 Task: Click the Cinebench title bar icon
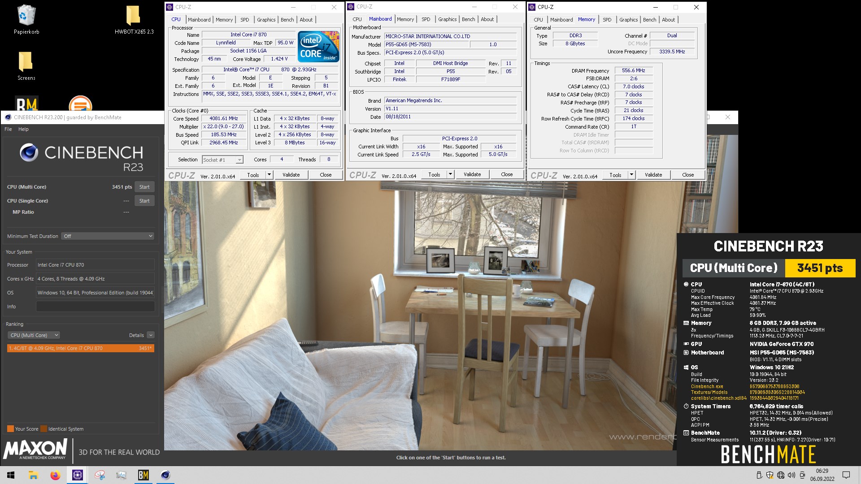(x=8, y=117)
